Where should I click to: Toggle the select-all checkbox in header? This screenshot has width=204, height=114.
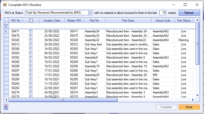(31, 21)
